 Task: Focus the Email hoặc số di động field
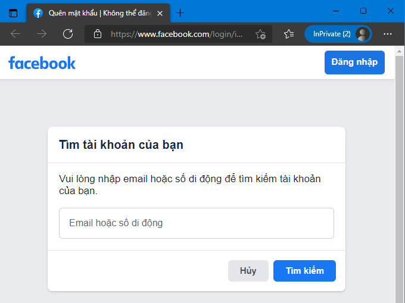197,223
